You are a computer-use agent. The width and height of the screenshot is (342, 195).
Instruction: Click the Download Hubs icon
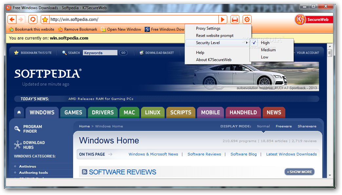point(18,145)
